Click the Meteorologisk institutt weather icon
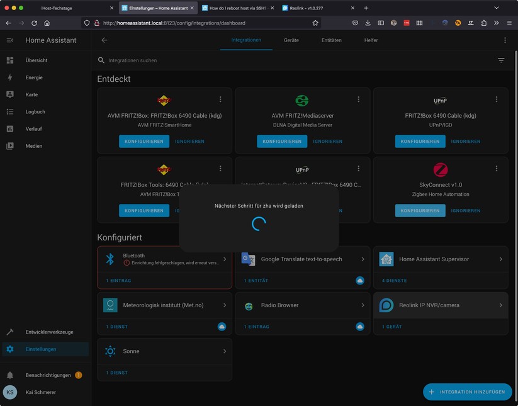 (x=110, y=305)
